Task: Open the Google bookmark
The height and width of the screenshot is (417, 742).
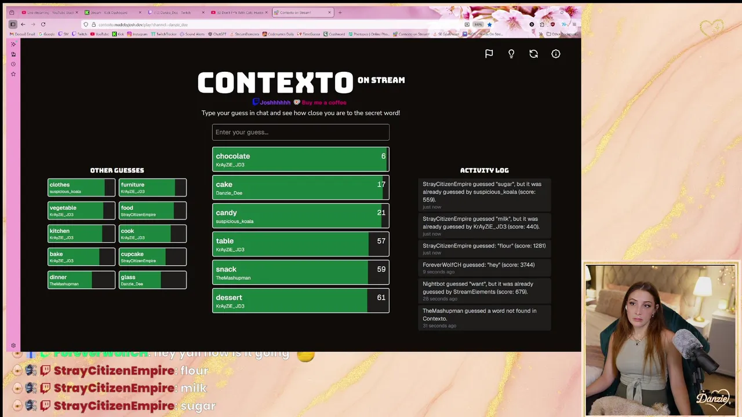Action: pos(46,34)
